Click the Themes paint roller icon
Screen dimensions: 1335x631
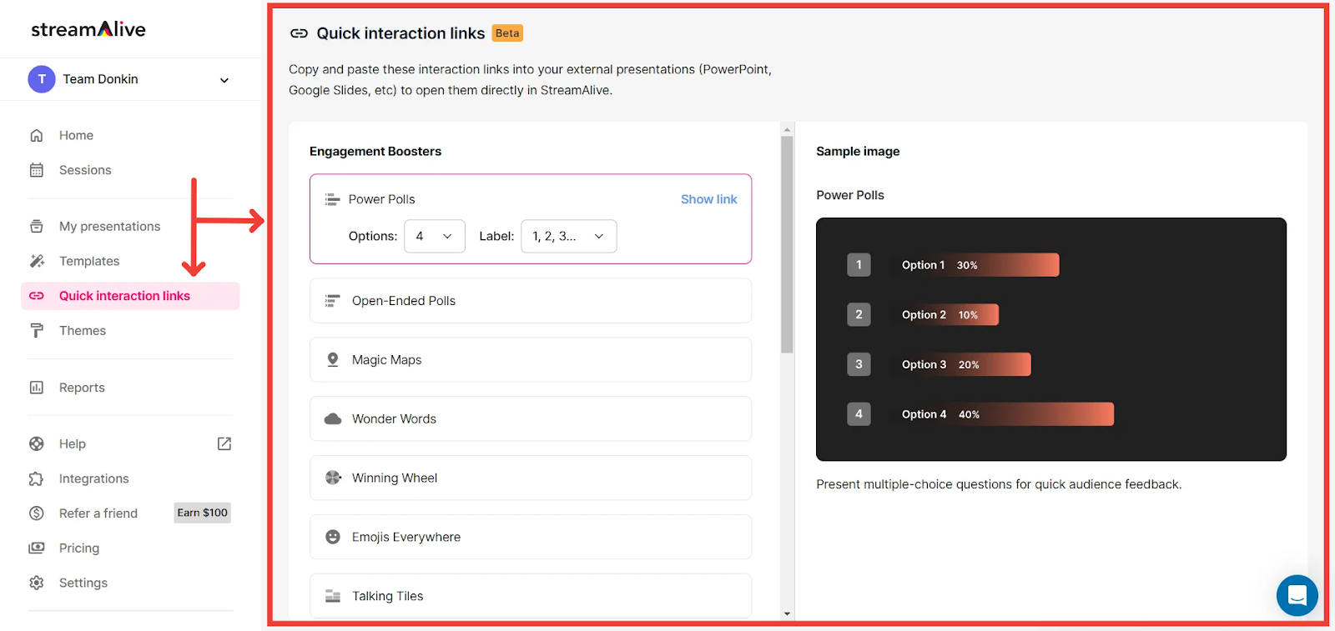click(37, 331)
